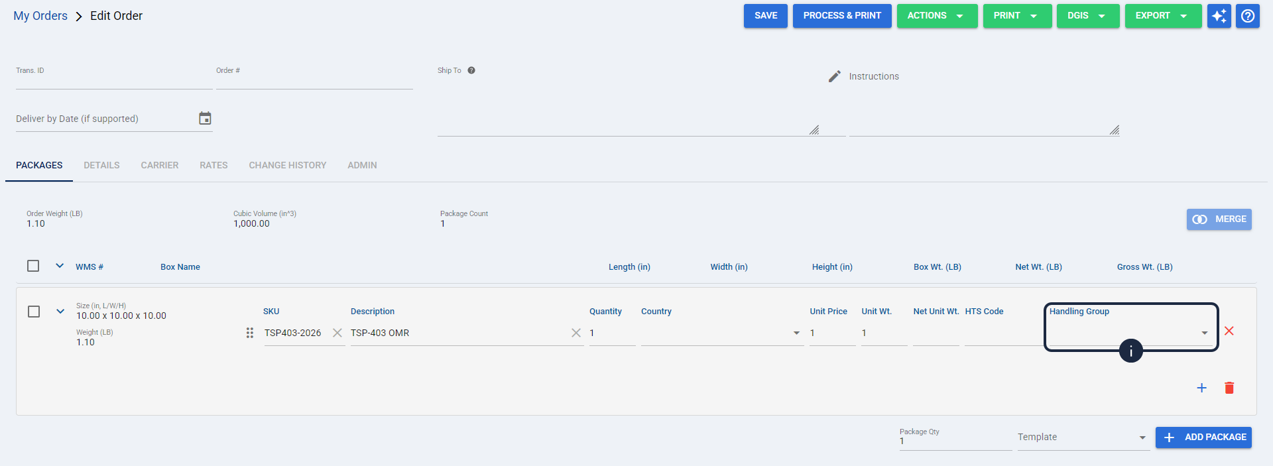
Task: Click the PROCESS & PRINT button
Action: point(842,16)
